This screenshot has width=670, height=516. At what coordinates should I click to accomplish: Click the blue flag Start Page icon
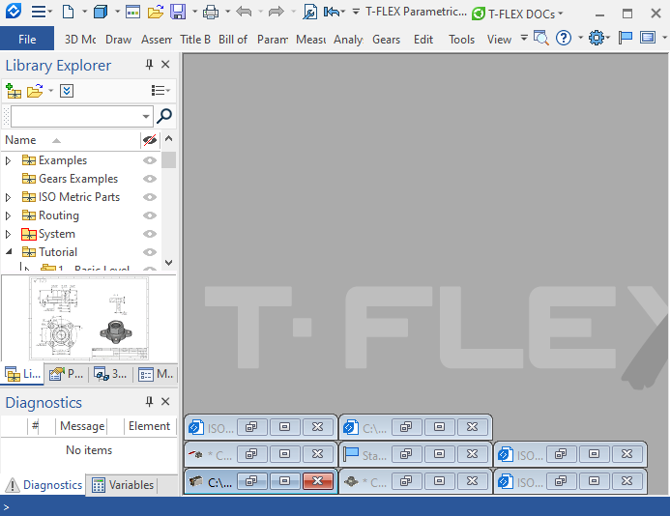[626, 39]
